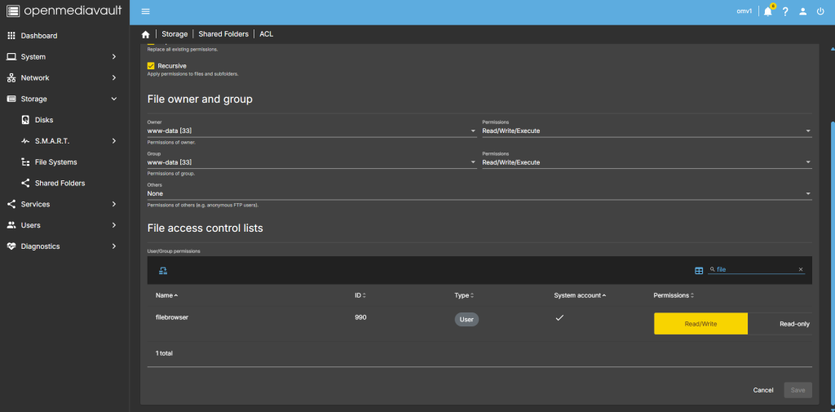
Task: Open the Others permissions dropdown
Action: [x=479, y=193]
